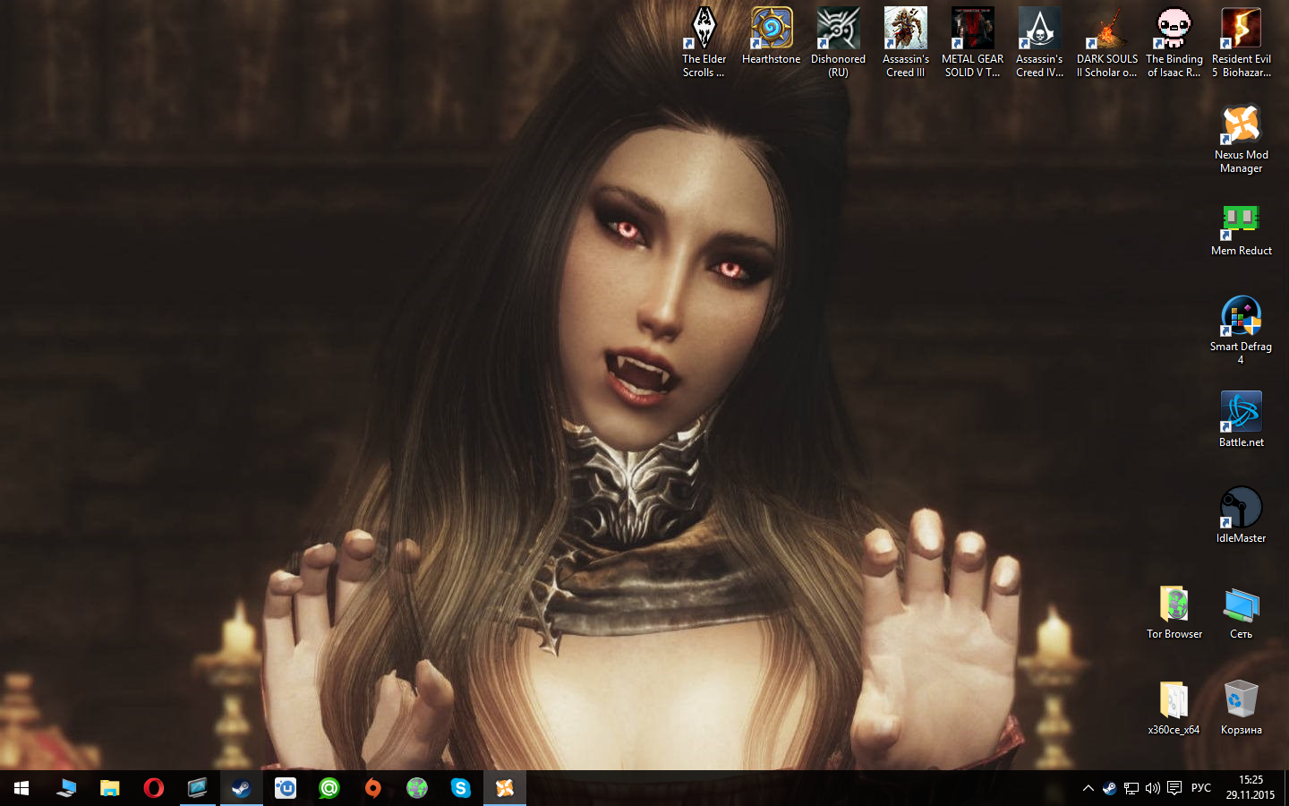The image size is (1289, 806).
Task: Open network status in system tray
Action: click(1131, 788)
